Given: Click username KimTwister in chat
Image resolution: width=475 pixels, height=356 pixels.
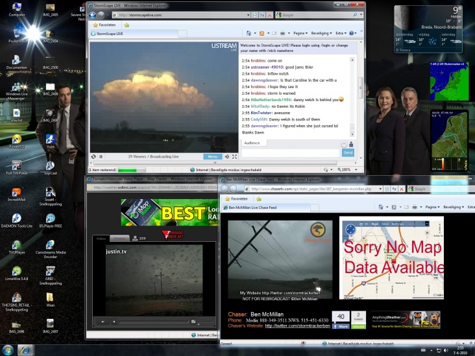Looking at the screenshot, I should tap(261, 113).
